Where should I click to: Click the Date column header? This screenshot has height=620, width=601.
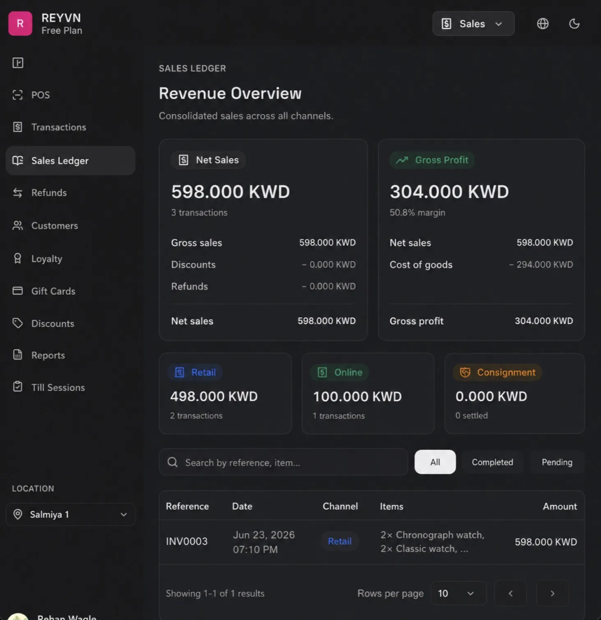coord(242,506)
